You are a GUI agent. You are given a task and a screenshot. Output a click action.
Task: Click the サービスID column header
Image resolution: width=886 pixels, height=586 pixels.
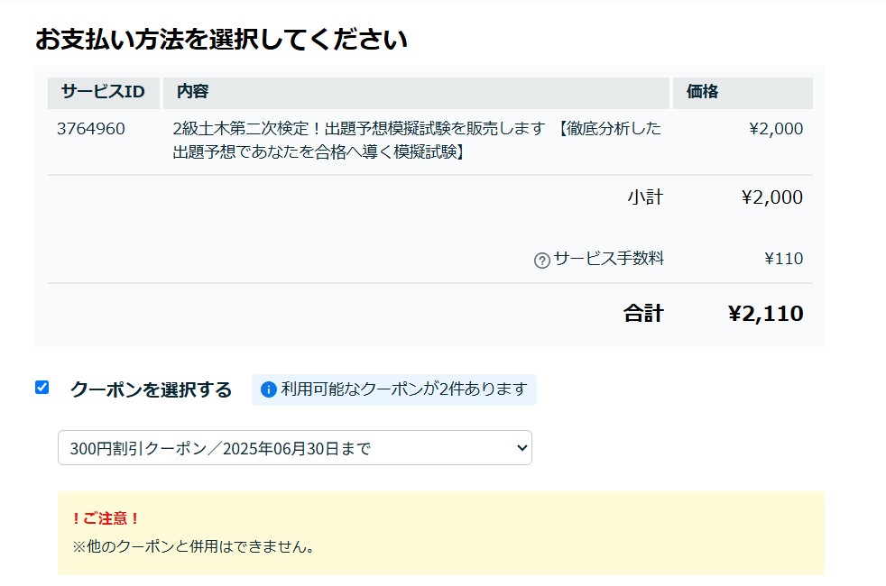[x=104, y=92]
